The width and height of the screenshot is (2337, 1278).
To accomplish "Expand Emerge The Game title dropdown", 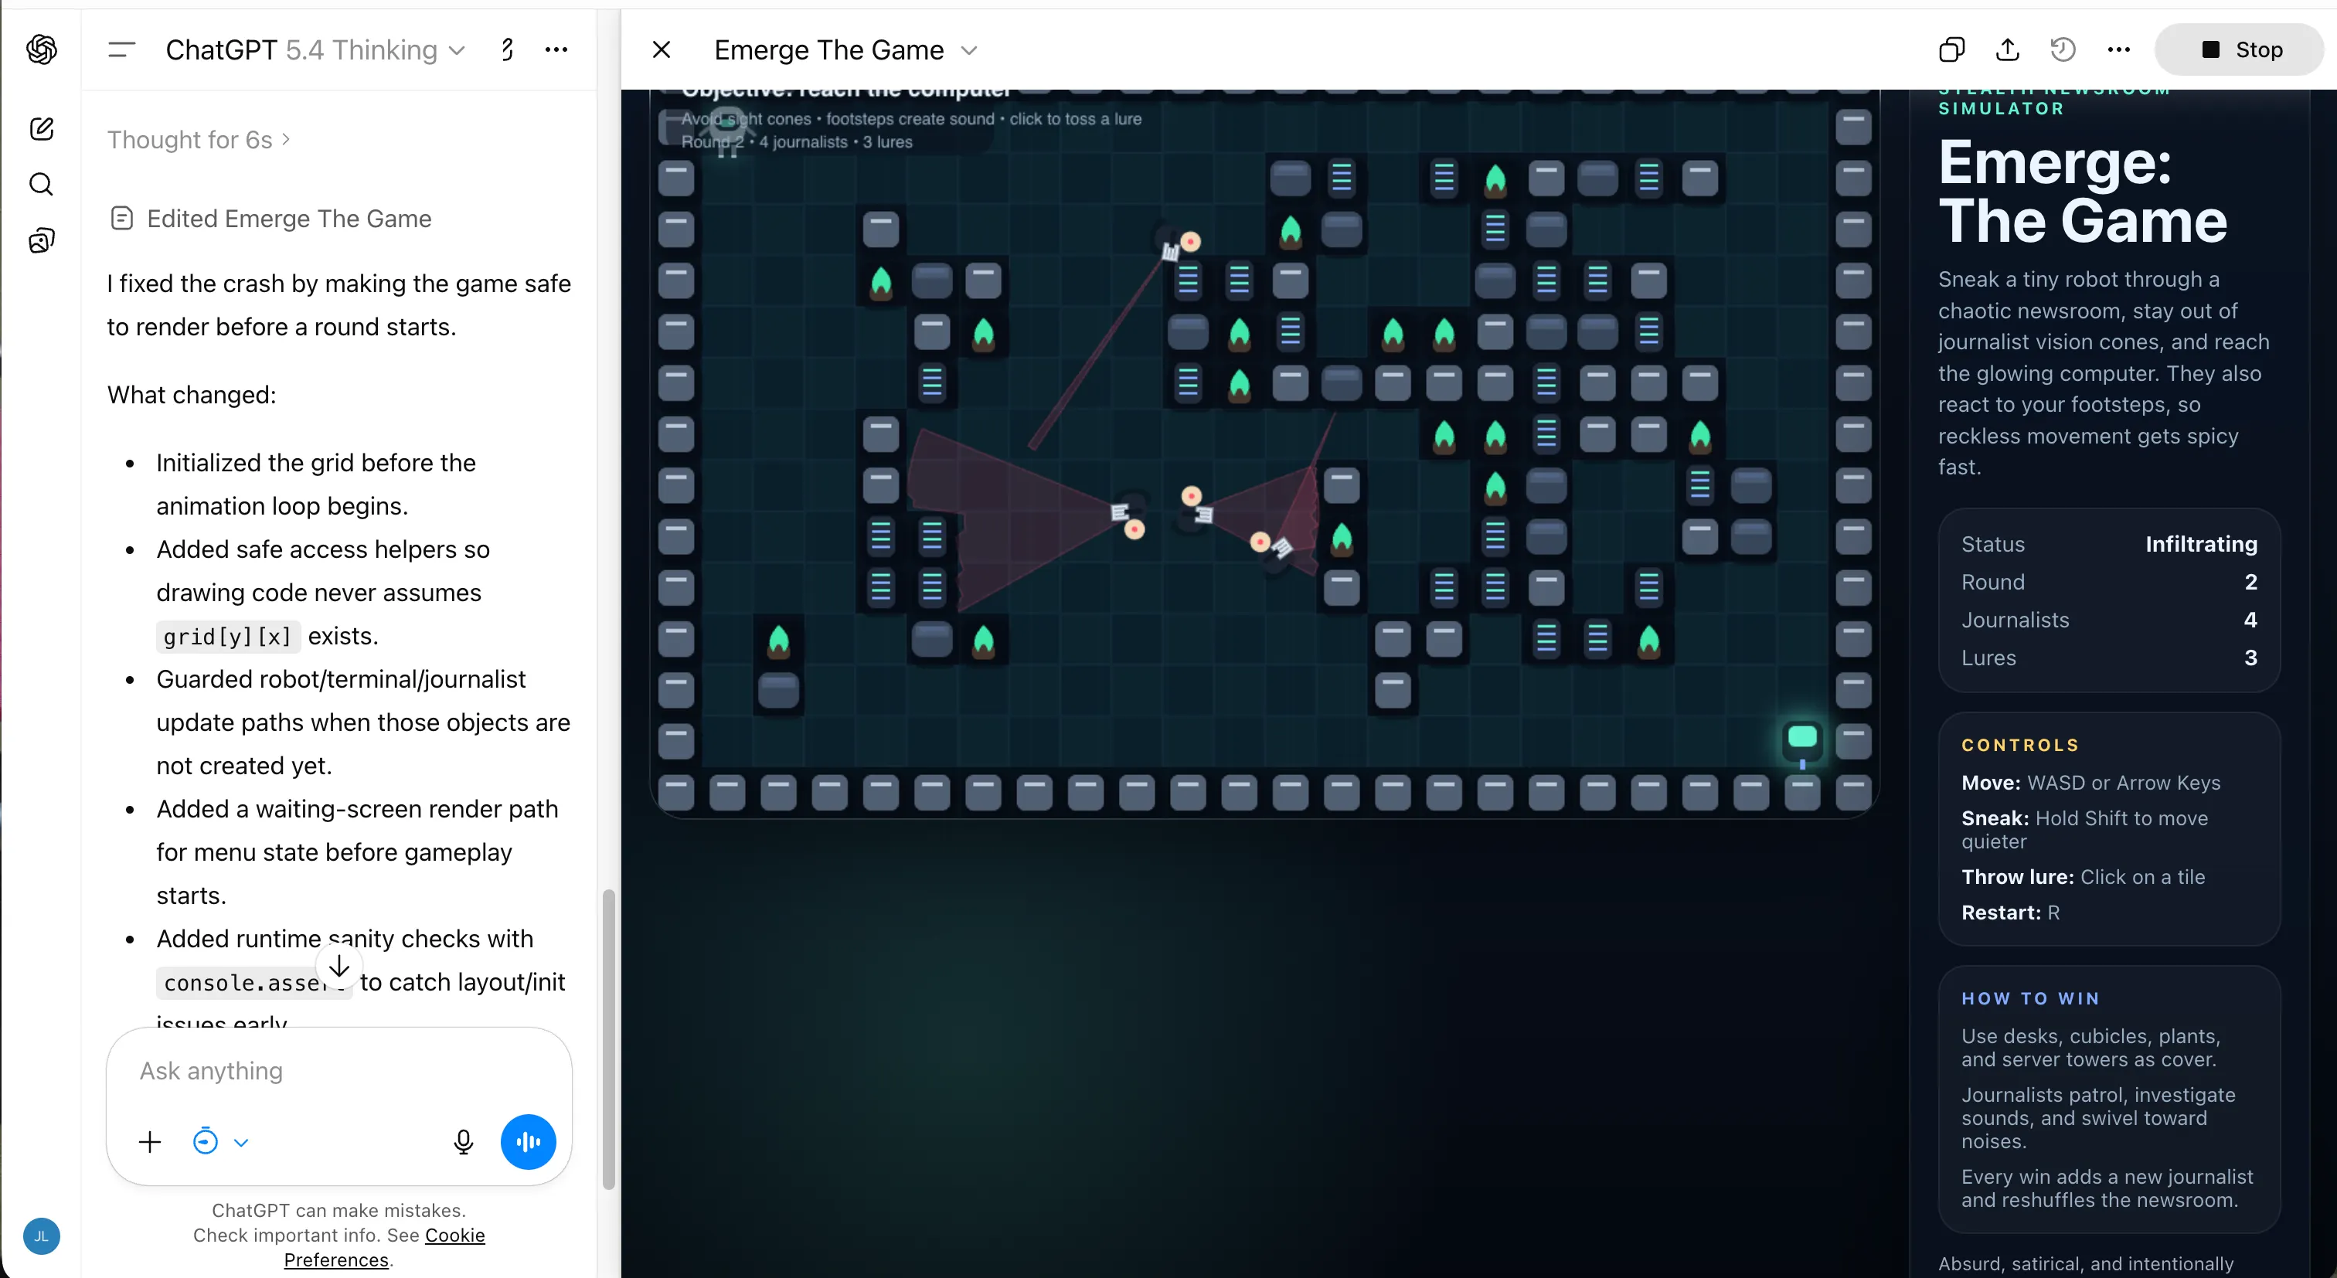I will [x=969, y=50].
